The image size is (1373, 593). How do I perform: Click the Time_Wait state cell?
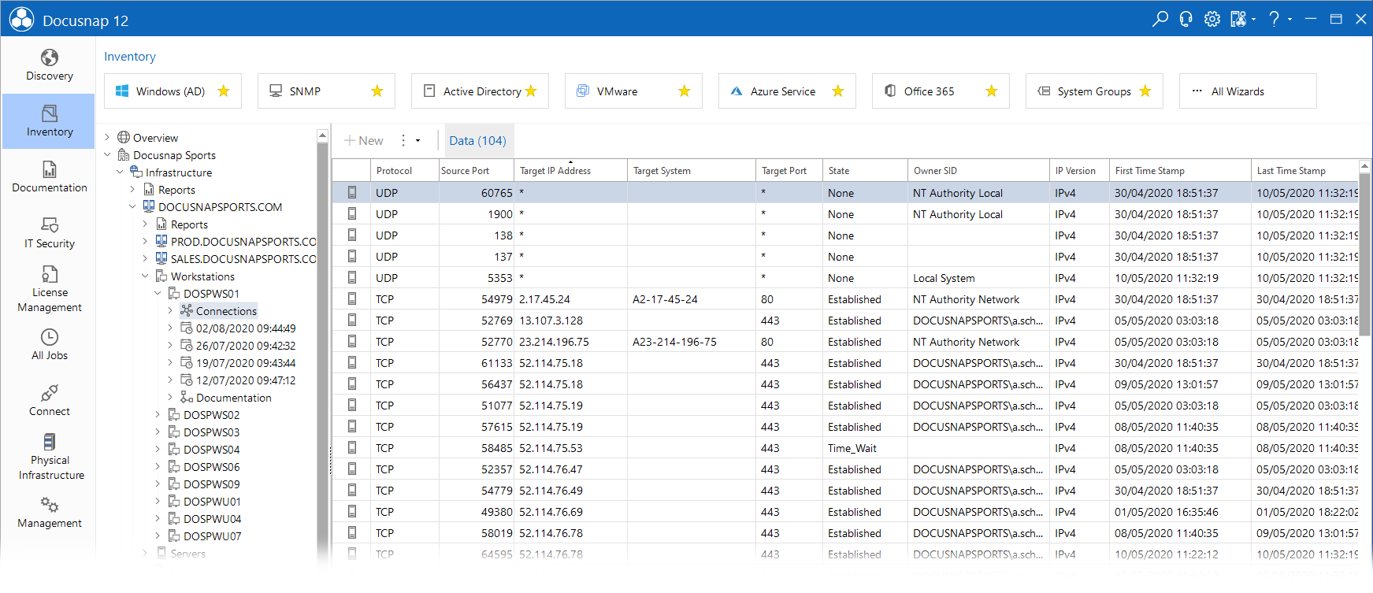tap(865, 448)
